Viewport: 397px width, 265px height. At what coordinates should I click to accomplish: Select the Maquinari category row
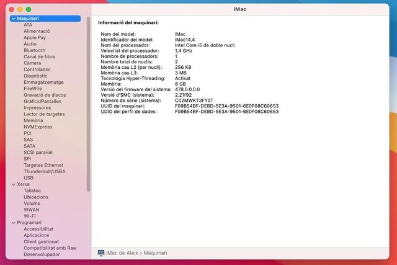(x=45, y=19)
